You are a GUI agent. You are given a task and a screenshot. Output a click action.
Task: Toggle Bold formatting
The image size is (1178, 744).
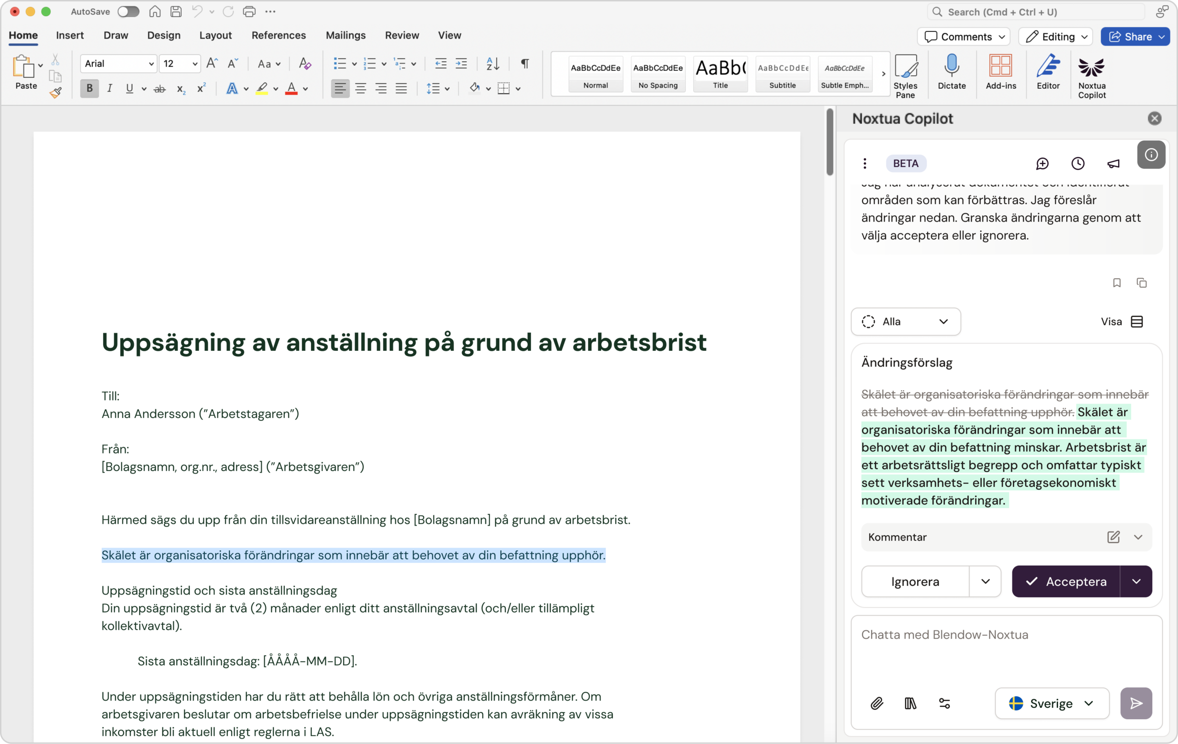pos(90,88)
